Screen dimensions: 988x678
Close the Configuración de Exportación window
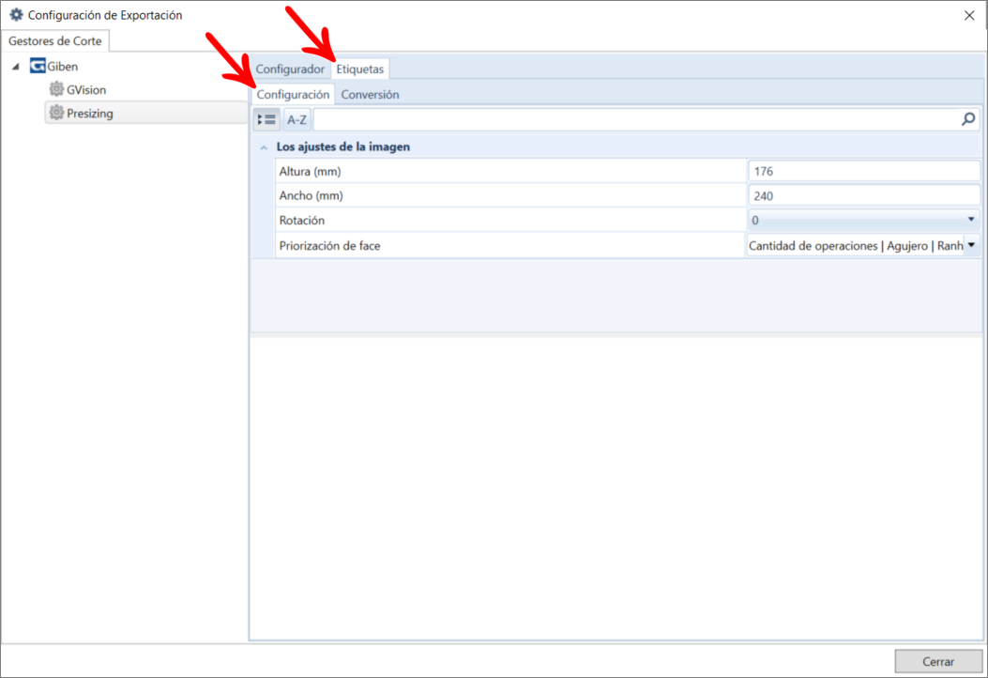click(969, 15)
